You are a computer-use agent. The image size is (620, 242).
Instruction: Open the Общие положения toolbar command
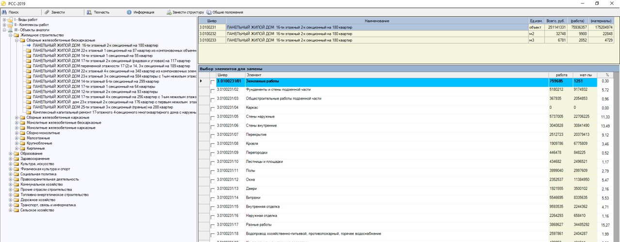(x=225, y=12)
